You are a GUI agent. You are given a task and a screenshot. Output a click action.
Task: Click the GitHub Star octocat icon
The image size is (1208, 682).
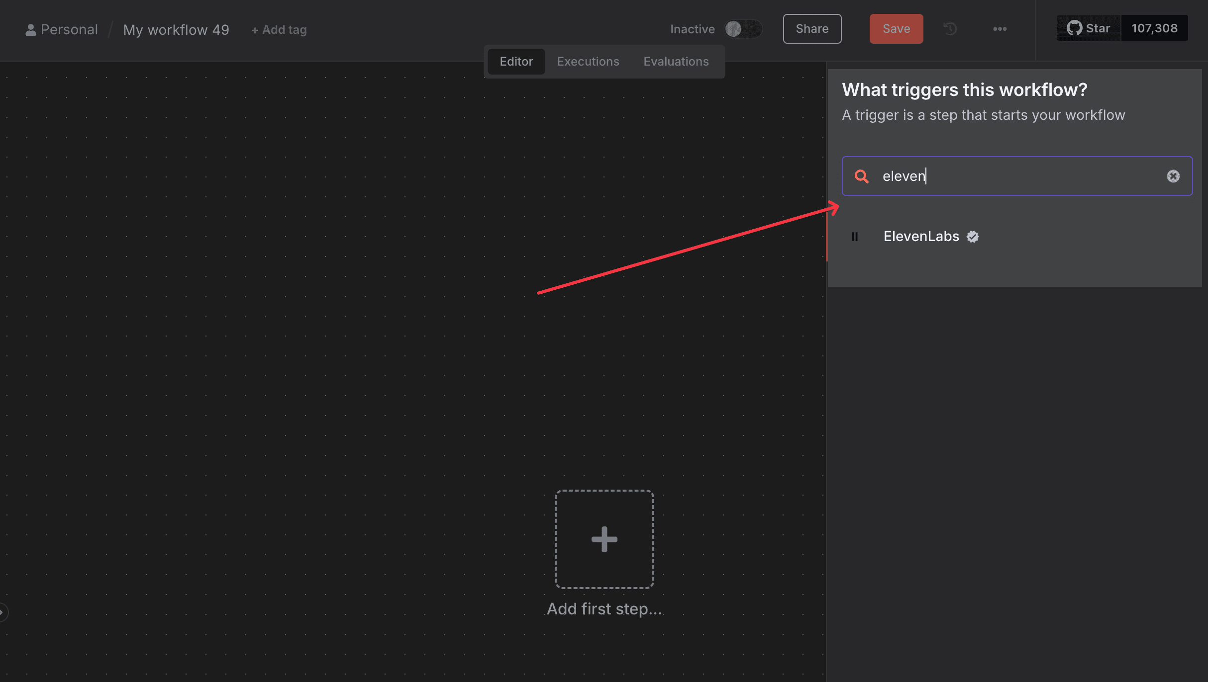tap(1076, 28)
